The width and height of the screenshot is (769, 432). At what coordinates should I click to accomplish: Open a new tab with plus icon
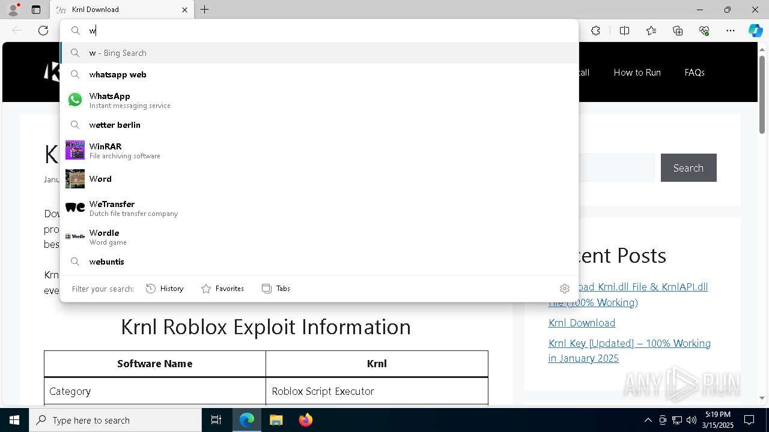point(205,10)
